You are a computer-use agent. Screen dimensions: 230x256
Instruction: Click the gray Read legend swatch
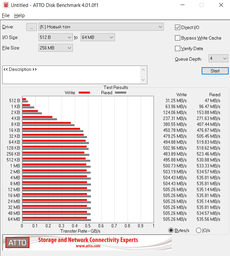pos(121,93)
